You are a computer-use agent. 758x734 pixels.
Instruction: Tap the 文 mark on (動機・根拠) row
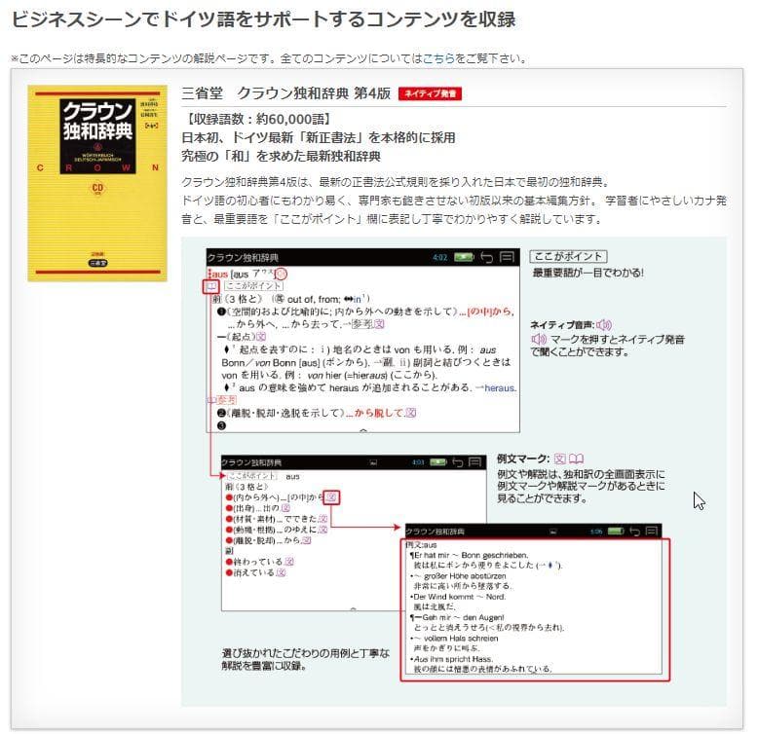tap(322, 530)
